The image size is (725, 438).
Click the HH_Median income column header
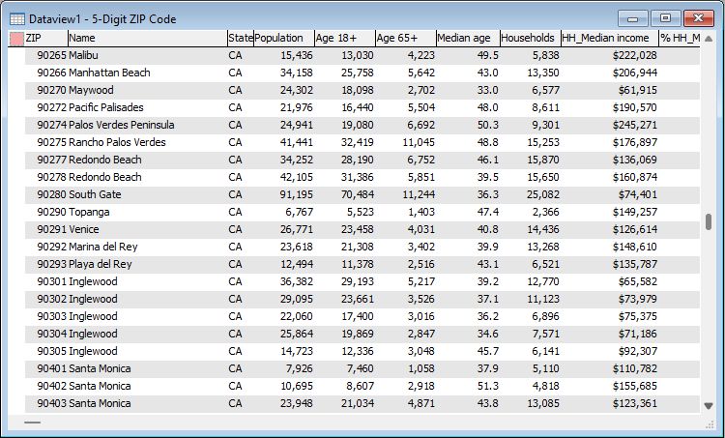pos(610,38)
